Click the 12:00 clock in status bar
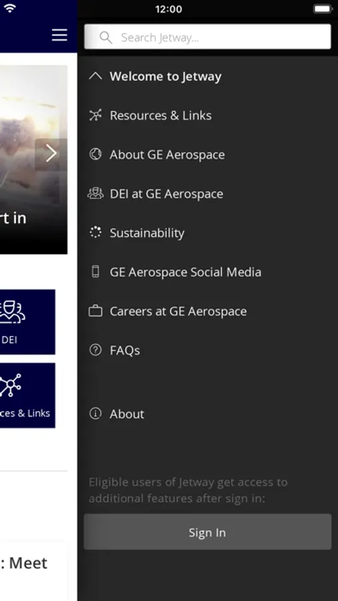Viewport: 338px width, 601px height. [169, 9]
